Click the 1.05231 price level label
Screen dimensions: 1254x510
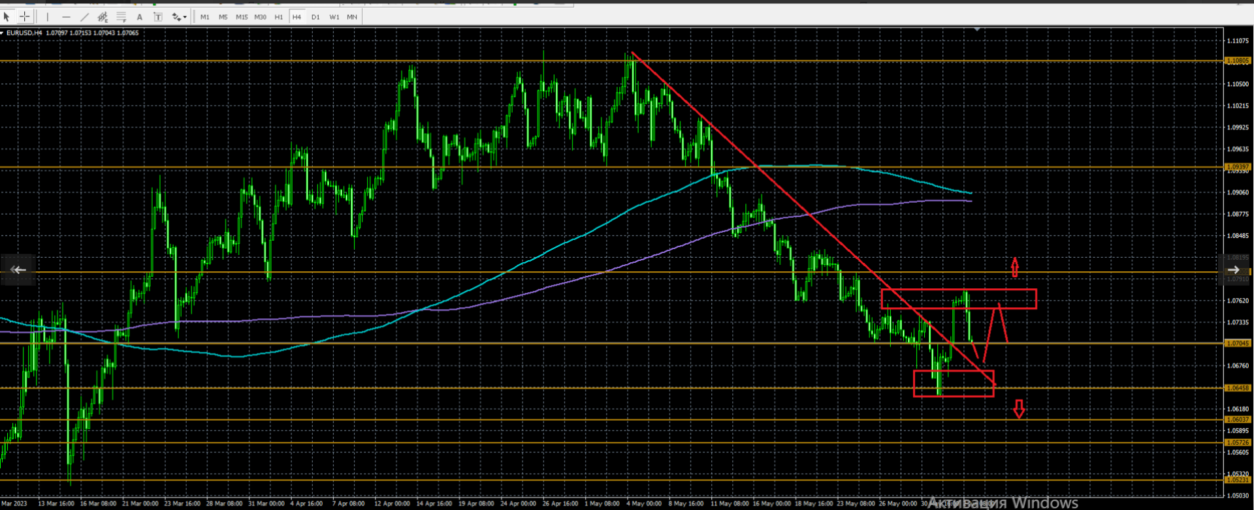tap(1238, 480)
